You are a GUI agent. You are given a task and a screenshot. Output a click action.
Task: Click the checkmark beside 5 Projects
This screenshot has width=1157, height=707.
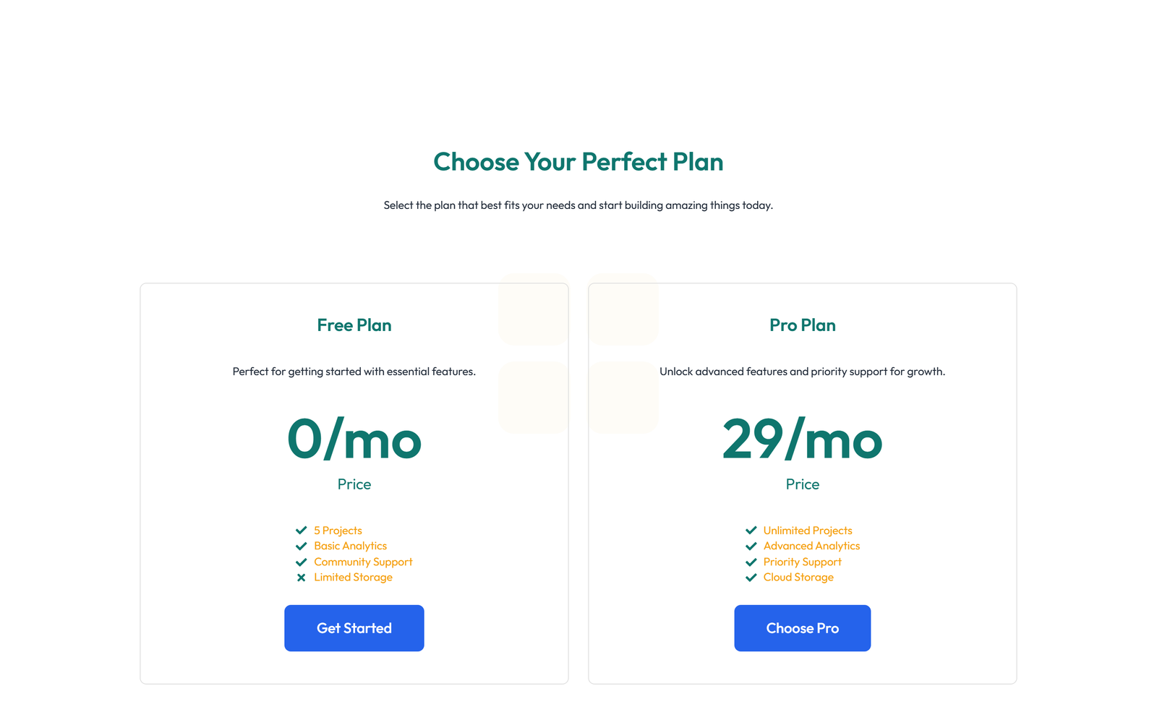pos(302,531)
